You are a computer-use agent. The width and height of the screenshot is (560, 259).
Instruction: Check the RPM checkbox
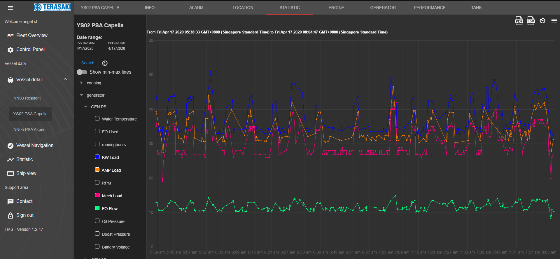(97, 182)
